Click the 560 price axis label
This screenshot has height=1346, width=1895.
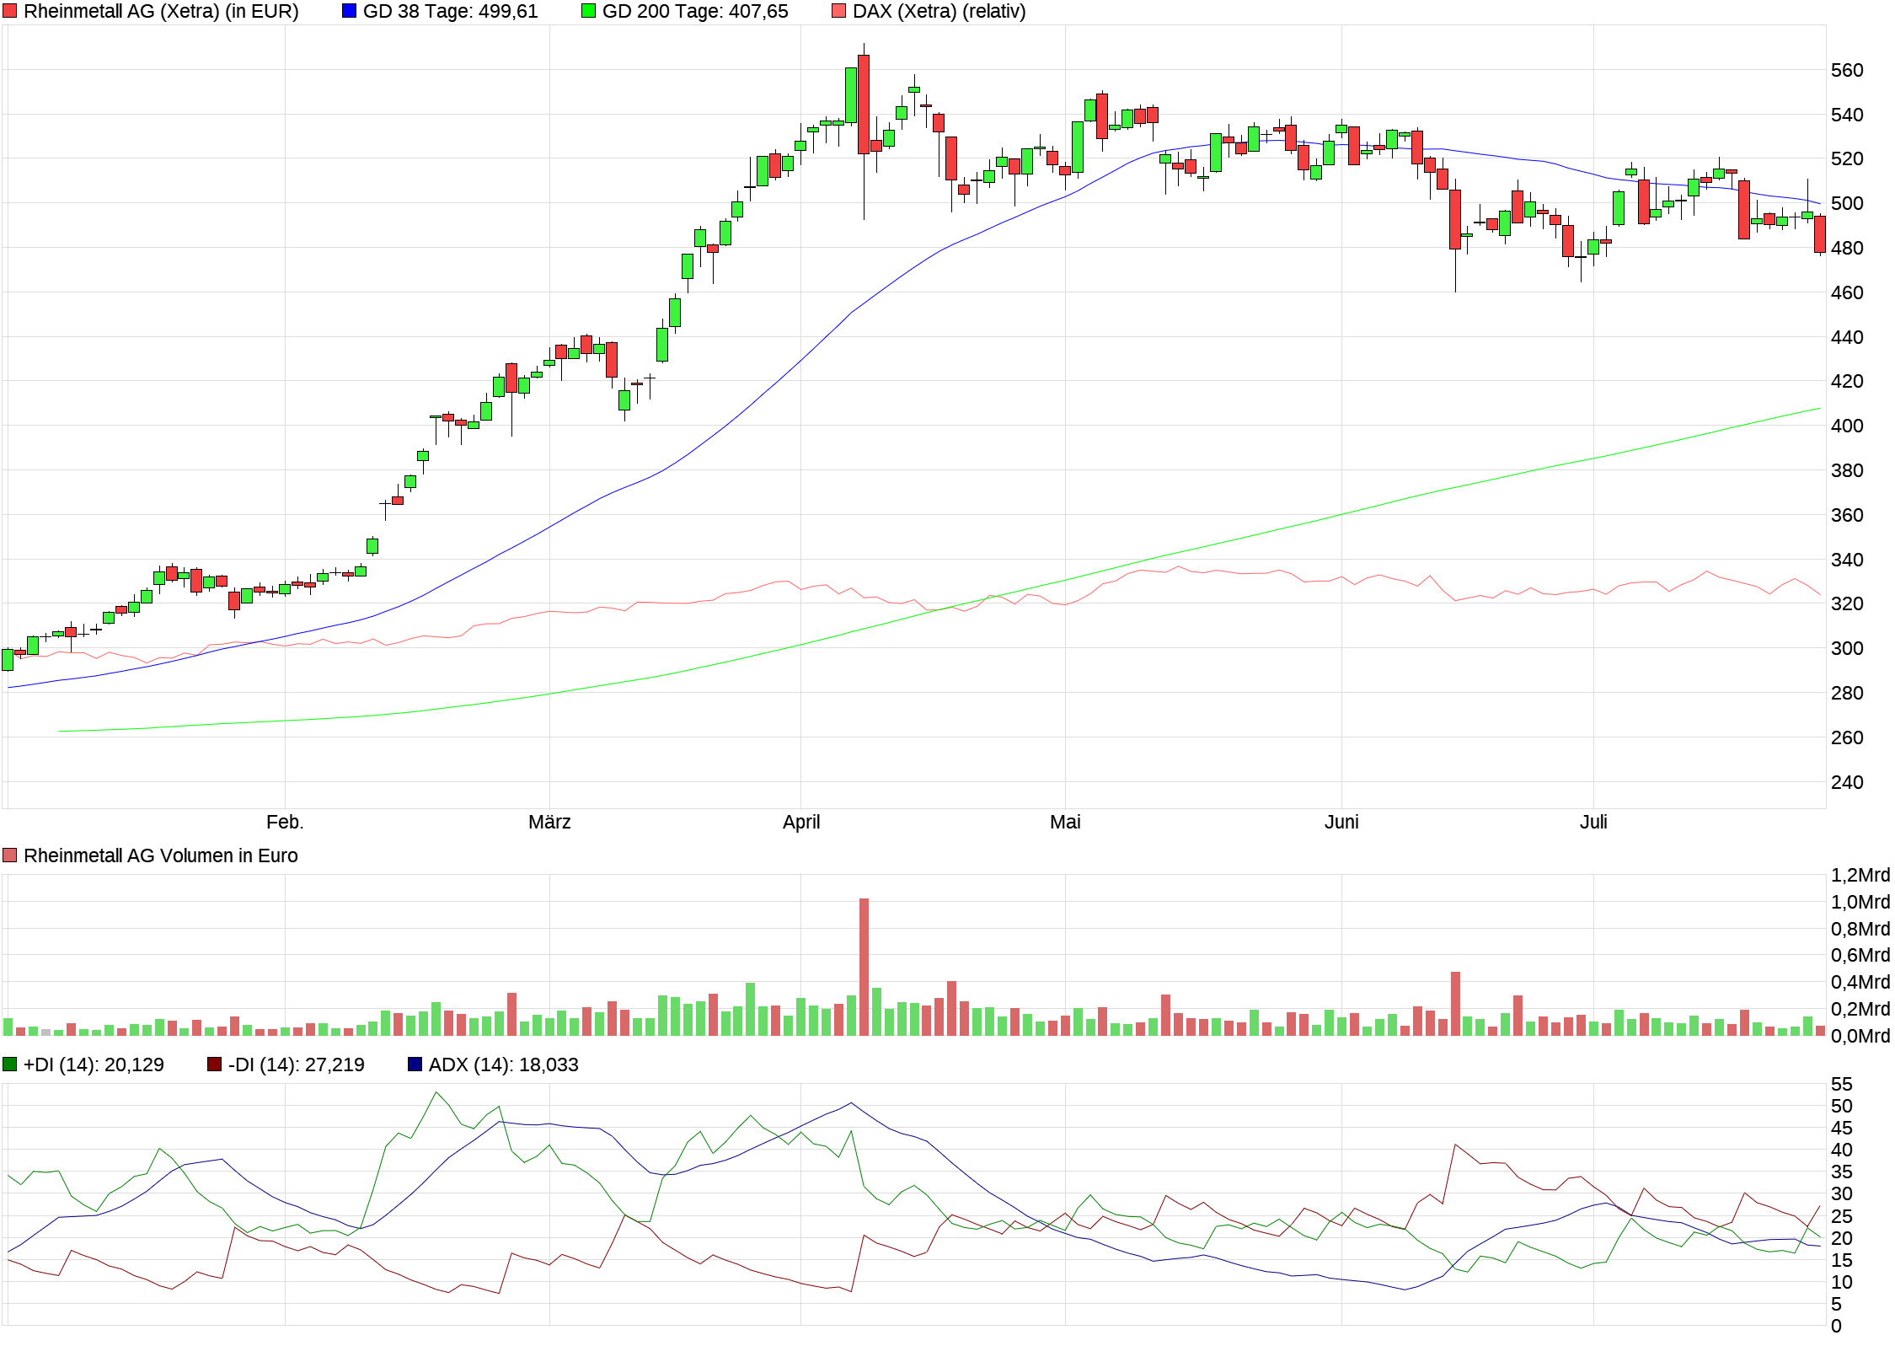[x=1847, y=70]
